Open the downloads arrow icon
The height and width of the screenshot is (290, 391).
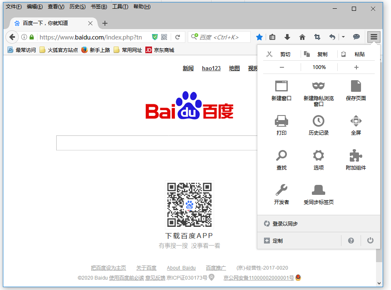point(287,37)
